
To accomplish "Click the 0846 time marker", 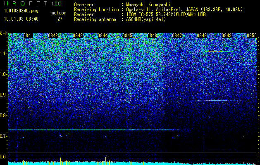I will tap(152, 35).
